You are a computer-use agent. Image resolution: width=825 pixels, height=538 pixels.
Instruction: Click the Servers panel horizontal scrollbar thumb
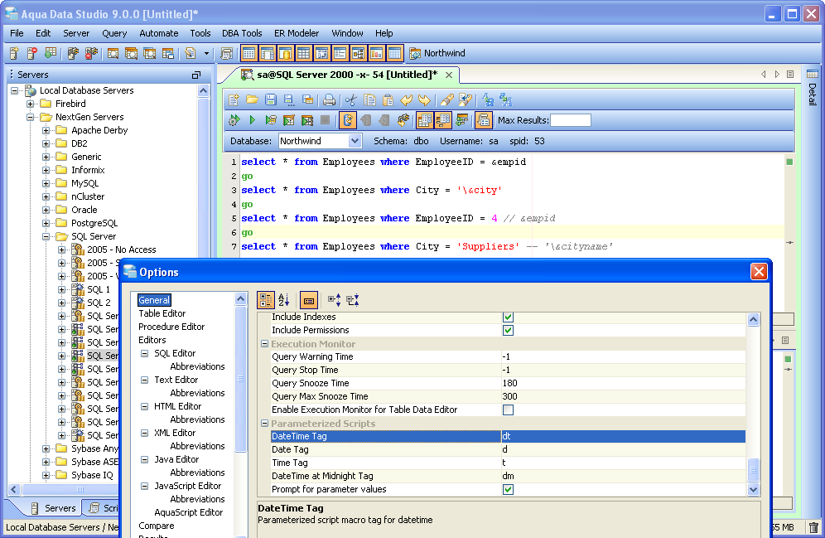pos(80,489)
